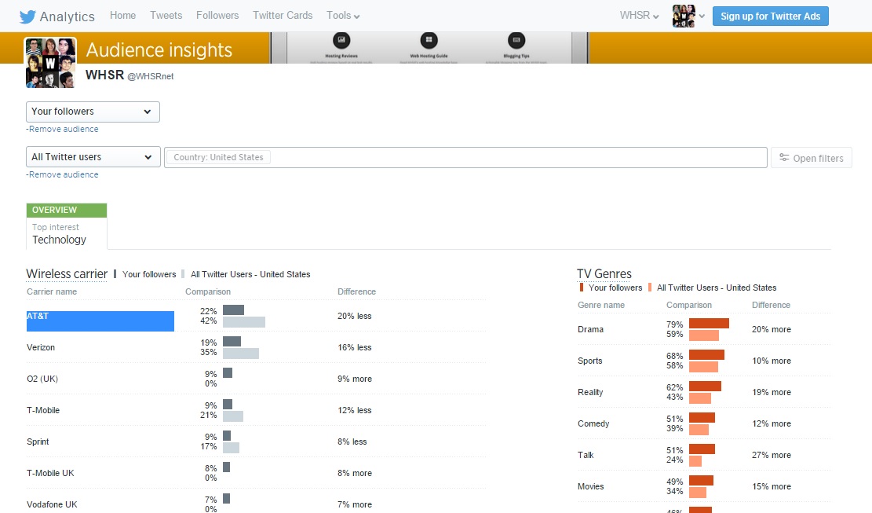
Task: Click the Audience insights page title
Action: point(159,50)
